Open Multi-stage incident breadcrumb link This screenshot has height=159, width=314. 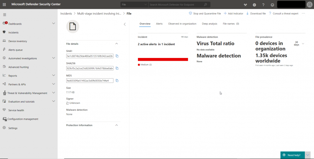pyautogui.click(x=99, y=14)
